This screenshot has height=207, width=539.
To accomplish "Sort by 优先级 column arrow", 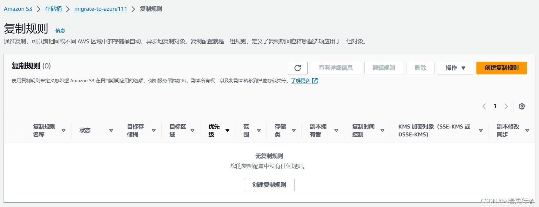I will (227, 130).
